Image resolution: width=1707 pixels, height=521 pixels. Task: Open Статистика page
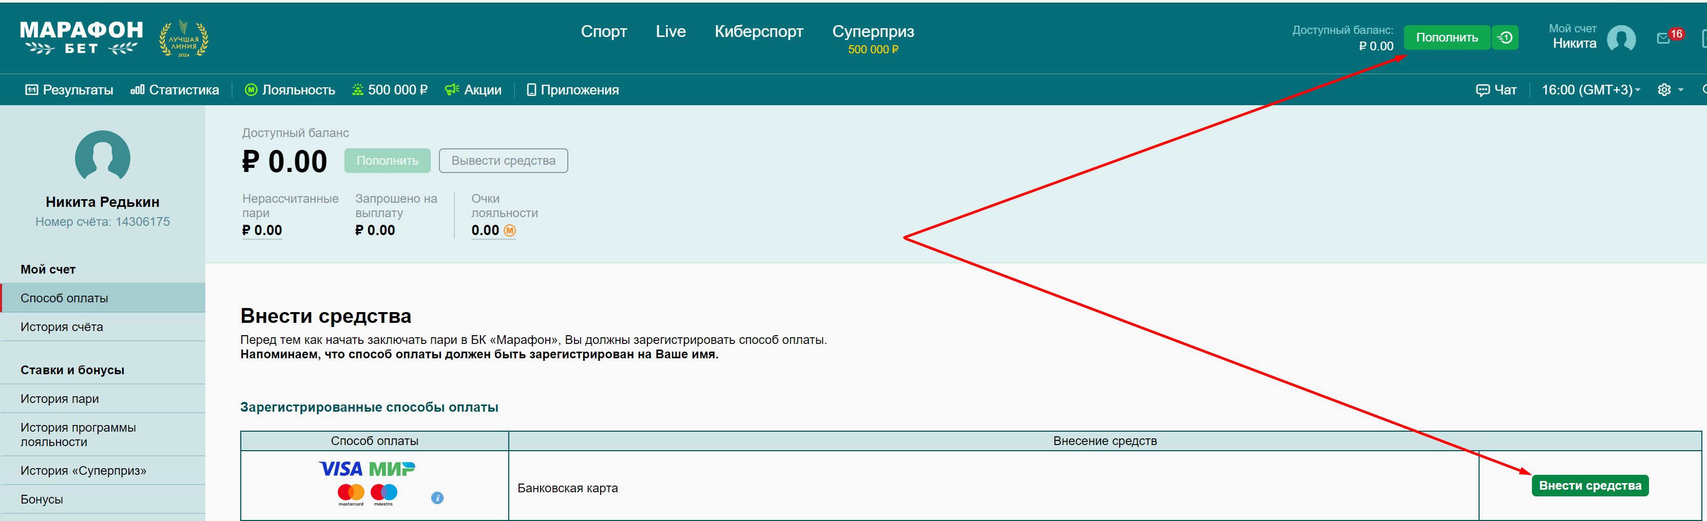[175, 90]
